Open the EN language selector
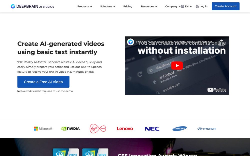 click(188, 6)
